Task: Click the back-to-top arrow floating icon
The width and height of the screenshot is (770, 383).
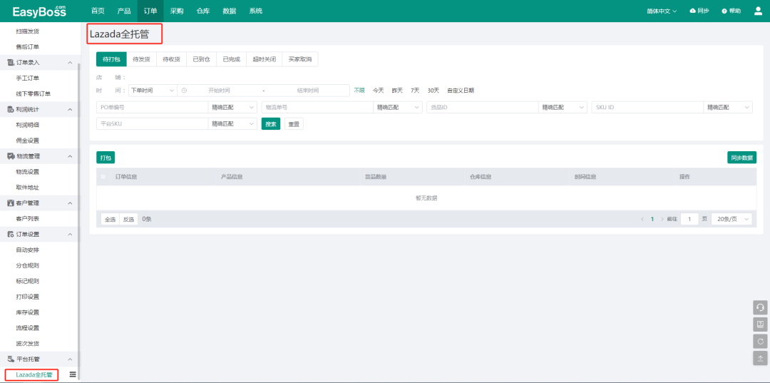Action: click(x=760, y=358)
